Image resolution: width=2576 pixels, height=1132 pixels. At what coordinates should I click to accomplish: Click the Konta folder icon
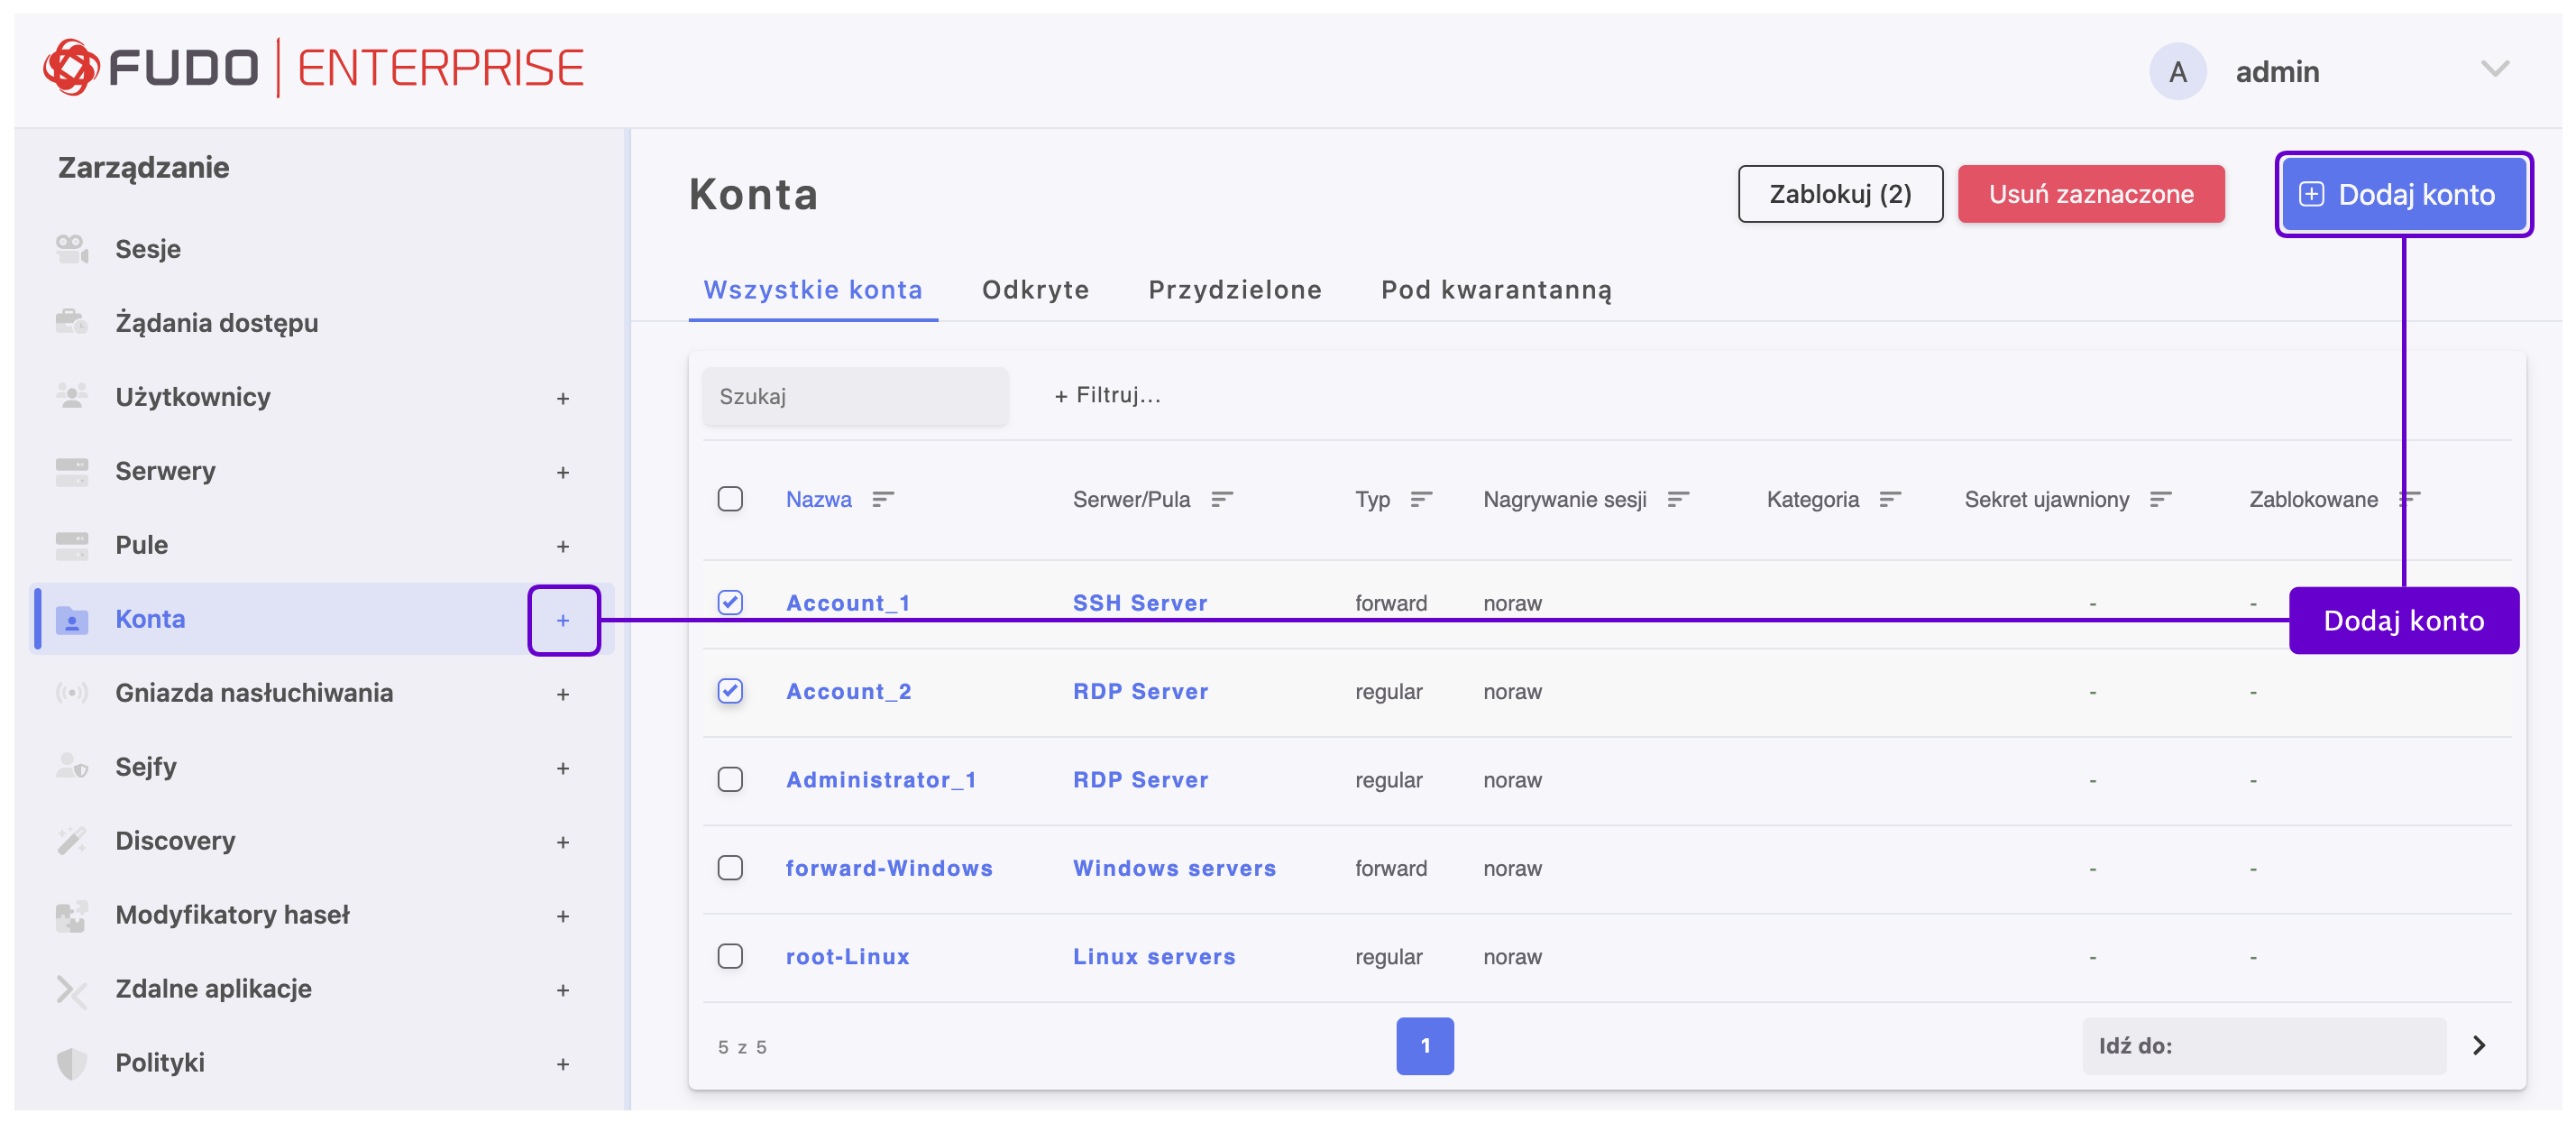click(x=72, y=620)
